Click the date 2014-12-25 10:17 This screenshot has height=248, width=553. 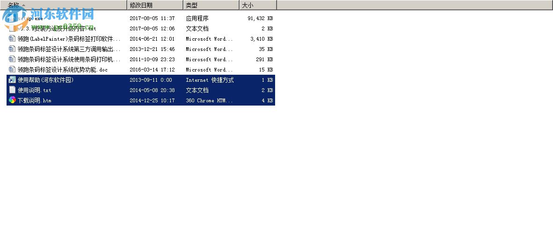coord(152,100)
